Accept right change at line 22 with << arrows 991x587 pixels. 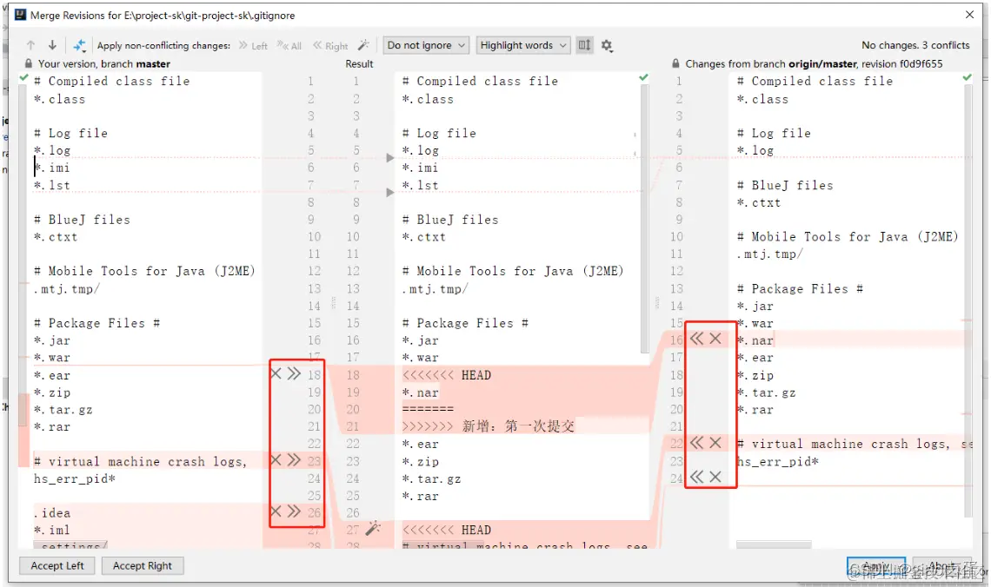[696, 443]
